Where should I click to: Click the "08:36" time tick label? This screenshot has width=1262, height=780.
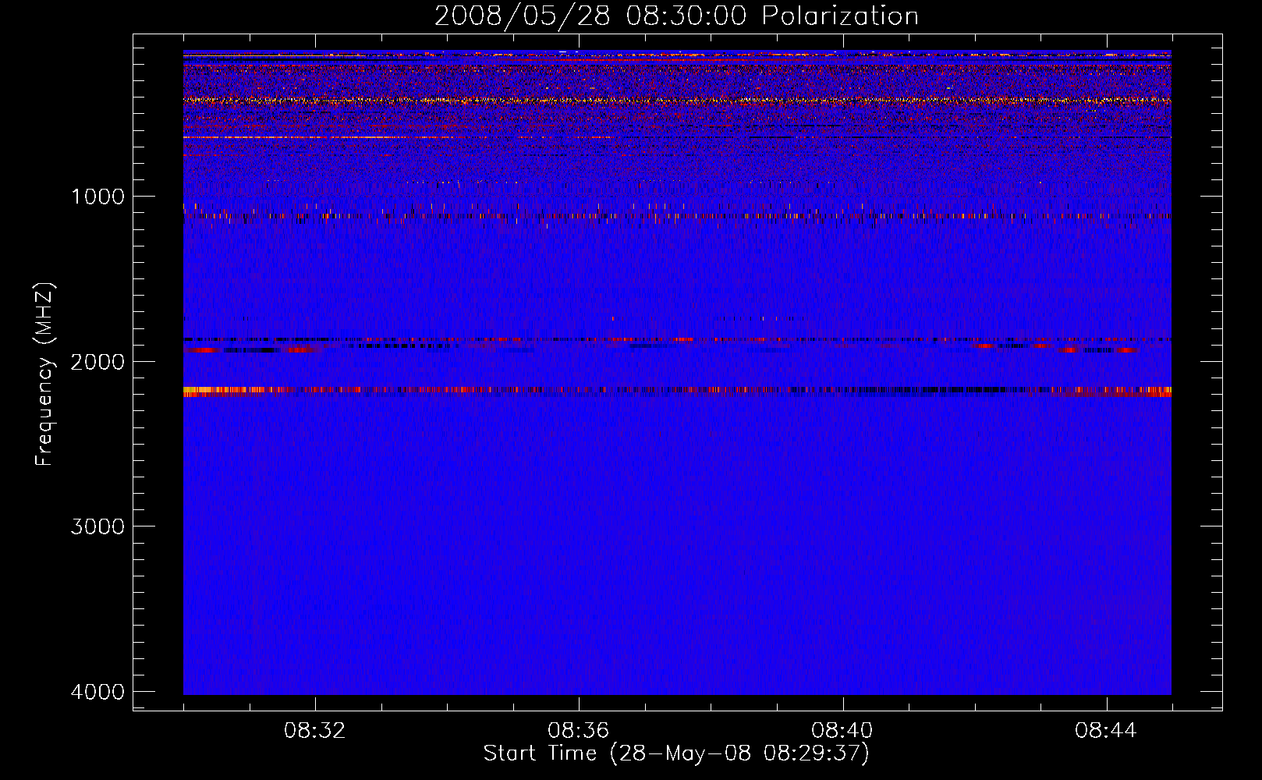tap(579, 731)
